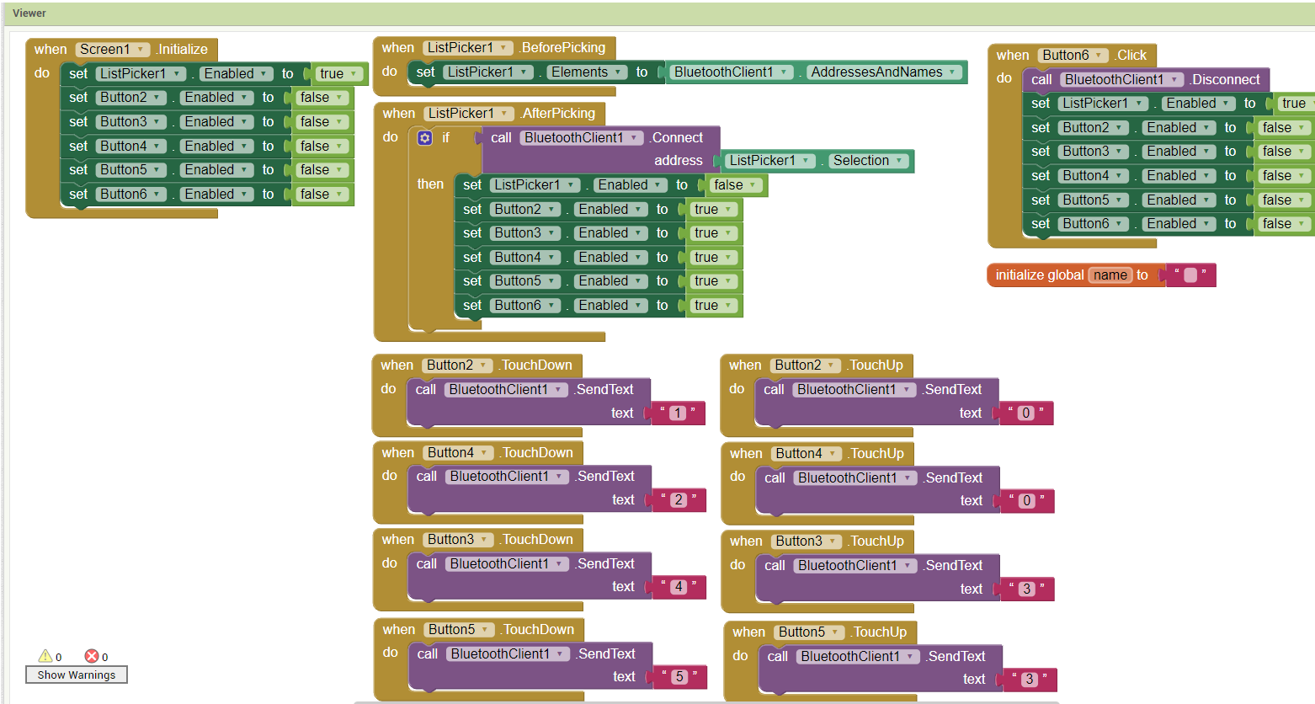The width and height of the screenshot is (1315, 704).
Task: Click the yellow warning triangle counter icon
Action: [x=45, y=656]
